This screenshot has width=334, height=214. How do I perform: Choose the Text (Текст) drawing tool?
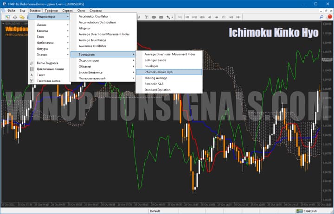pos(41,75)
